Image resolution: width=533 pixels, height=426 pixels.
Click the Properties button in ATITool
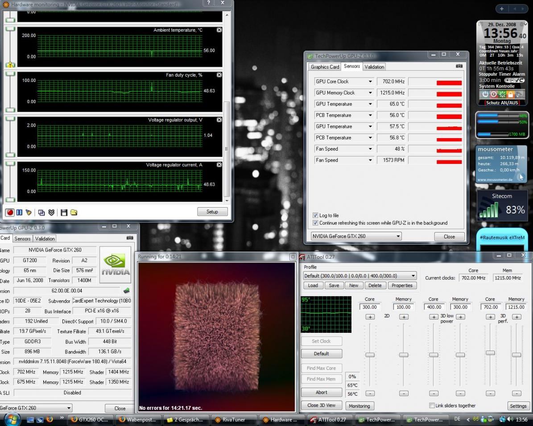(402, 285)
